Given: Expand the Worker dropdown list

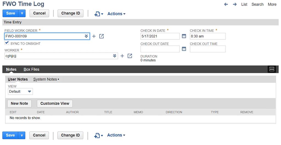Looking at the screenshot, I should click(x=114, y=56).
